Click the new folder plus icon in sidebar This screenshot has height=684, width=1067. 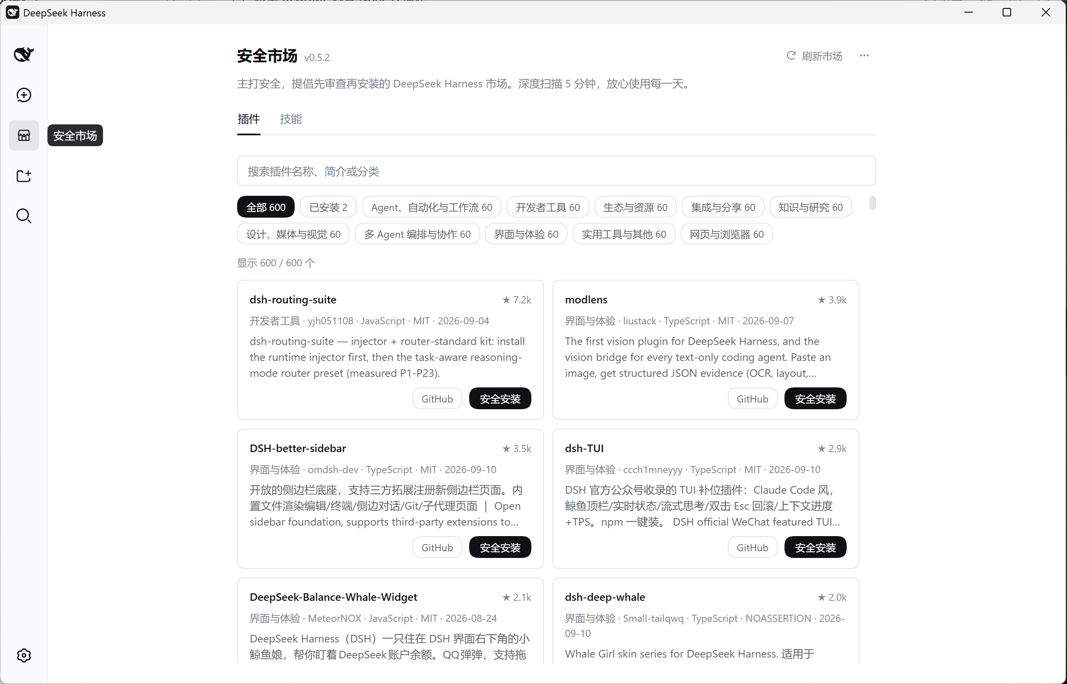(x=24, y=176)
